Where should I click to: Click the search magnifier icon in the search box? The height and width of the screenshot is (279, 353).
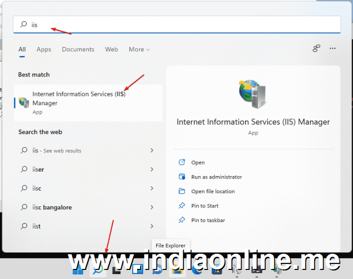(x=23, y=24)
